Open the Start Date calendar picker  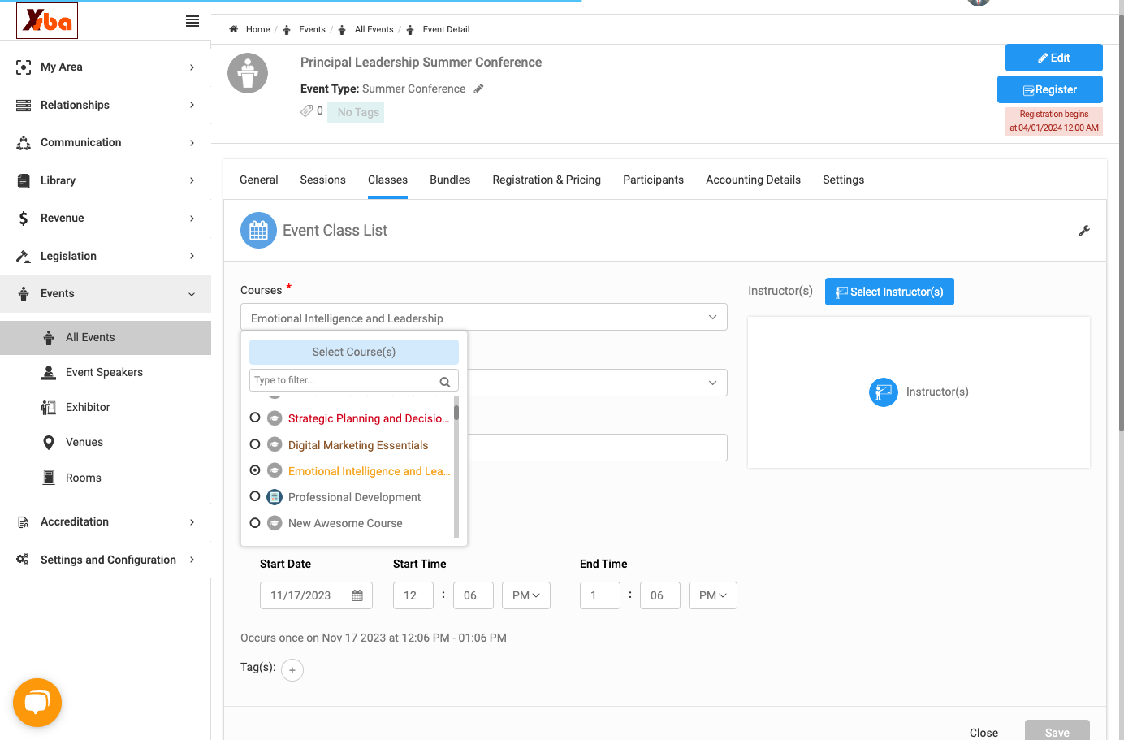coord(357,595)
